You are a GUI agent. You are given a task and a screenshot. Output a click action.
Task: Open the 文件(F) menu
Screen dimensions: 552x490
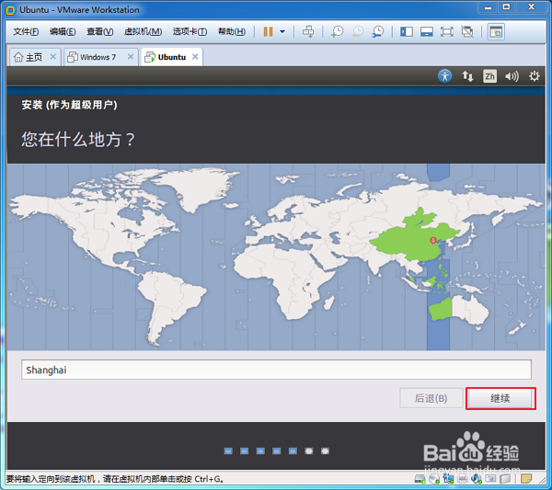click(26, 31)
